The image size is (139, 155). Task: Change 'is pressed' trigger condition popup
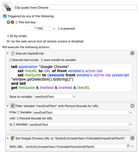click(66, 29)
